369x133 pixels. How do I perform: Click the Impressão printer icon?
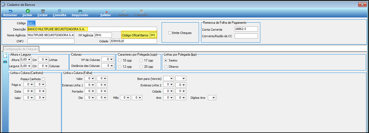tap(80, 11)
